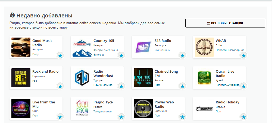Click Поп genre under Chained Song FM
Image resolution: width=272 pixels, height=123 pixels.
tap(157, 85)
